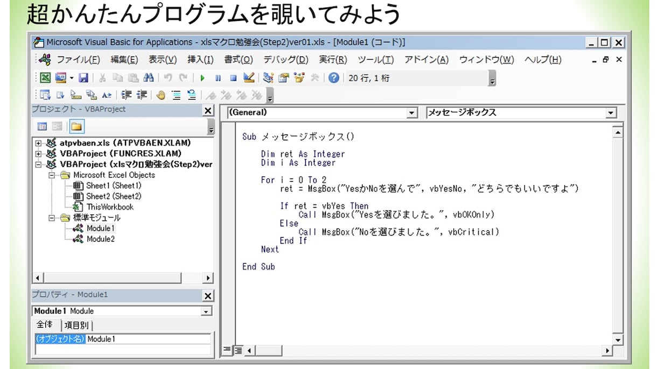Open the 挿入(I) menu
Image resolution: width=657 pixels, height=369 pixels.
200,60
